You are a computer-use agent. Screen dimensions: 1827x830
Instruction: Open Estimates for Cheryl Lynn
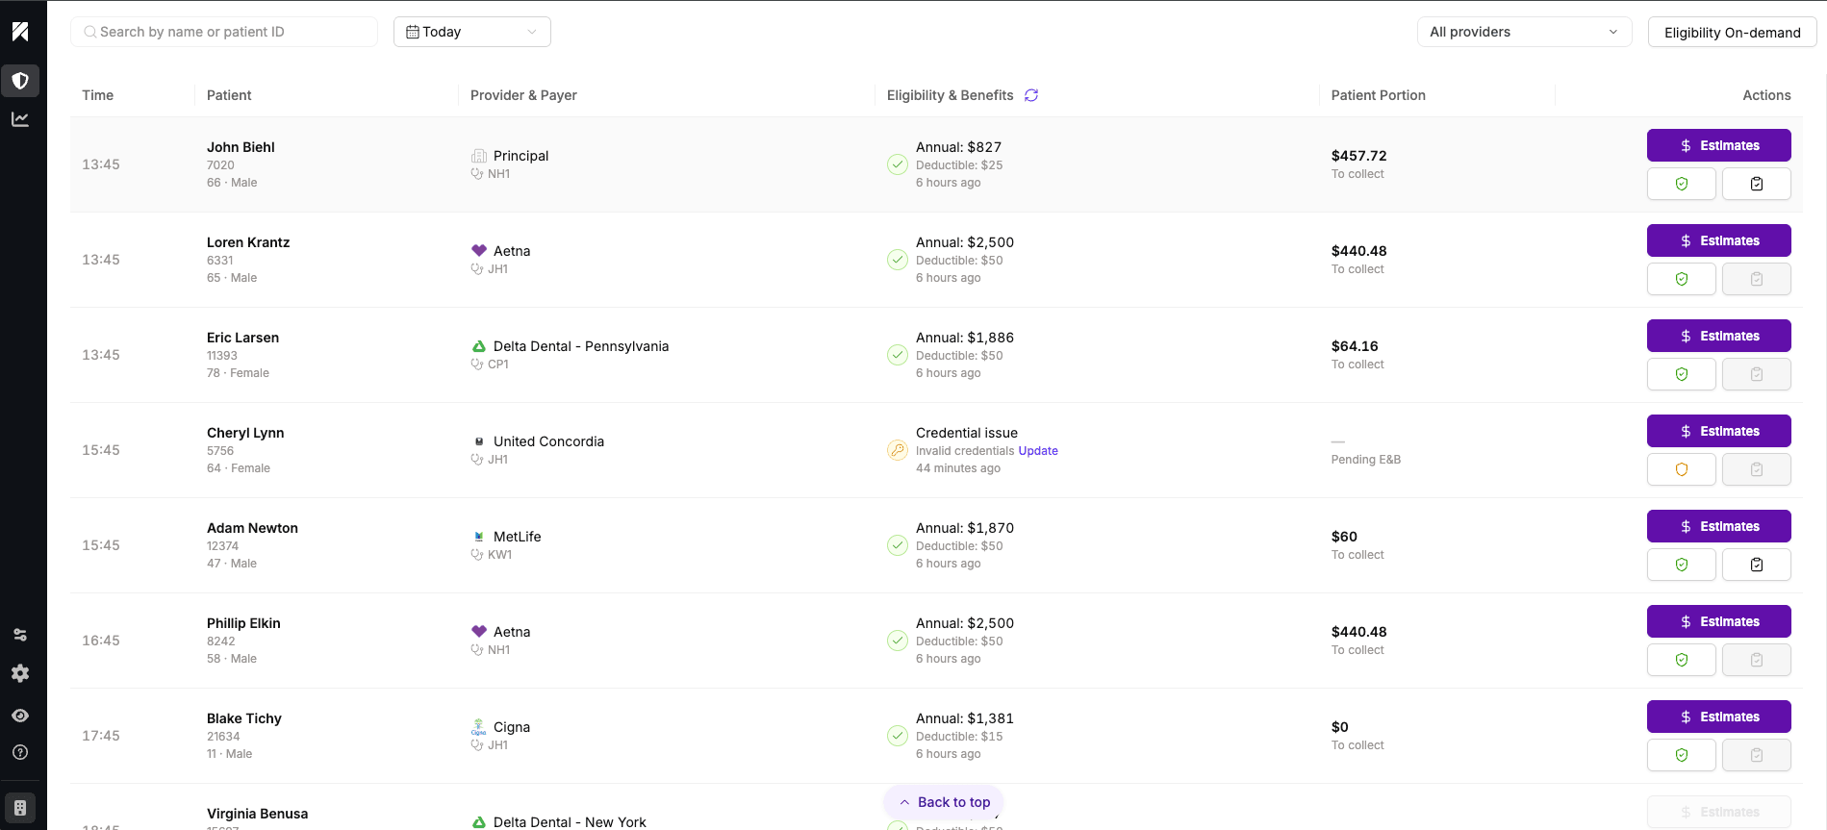click(x=1719, y=431)
